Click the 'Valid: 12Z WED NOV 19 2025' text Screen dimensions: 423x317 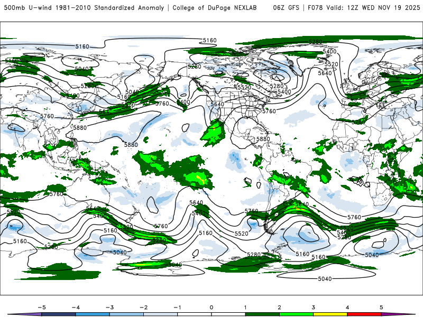pyautogui.click(x=373, y=8)
